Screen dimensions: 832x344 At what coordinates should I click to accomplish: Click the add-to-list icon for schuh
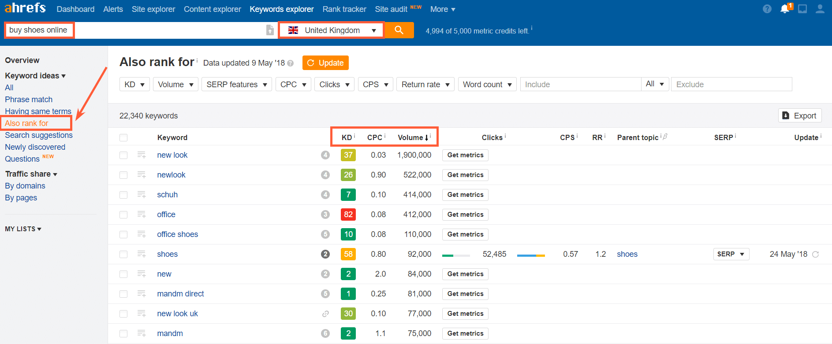click(x=142, y=195)
